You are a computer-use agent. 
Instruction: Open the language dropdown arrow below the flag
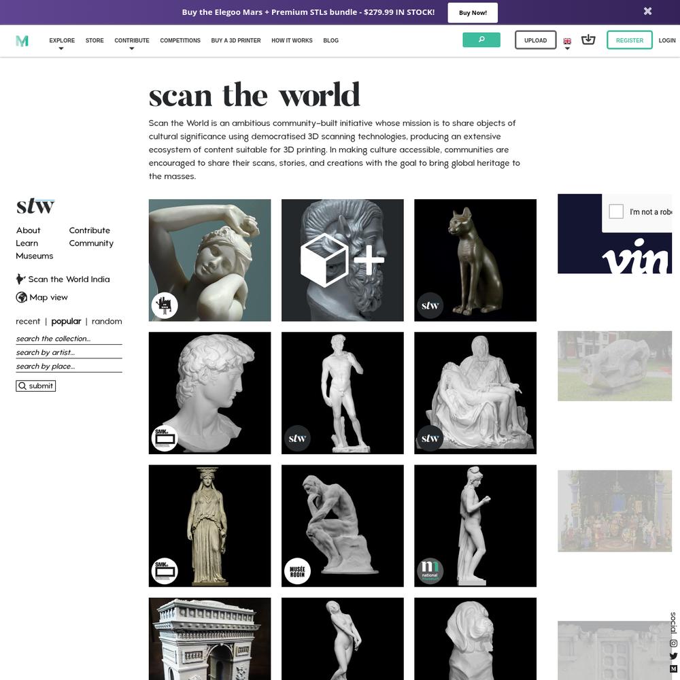click(x=567, y=48)
